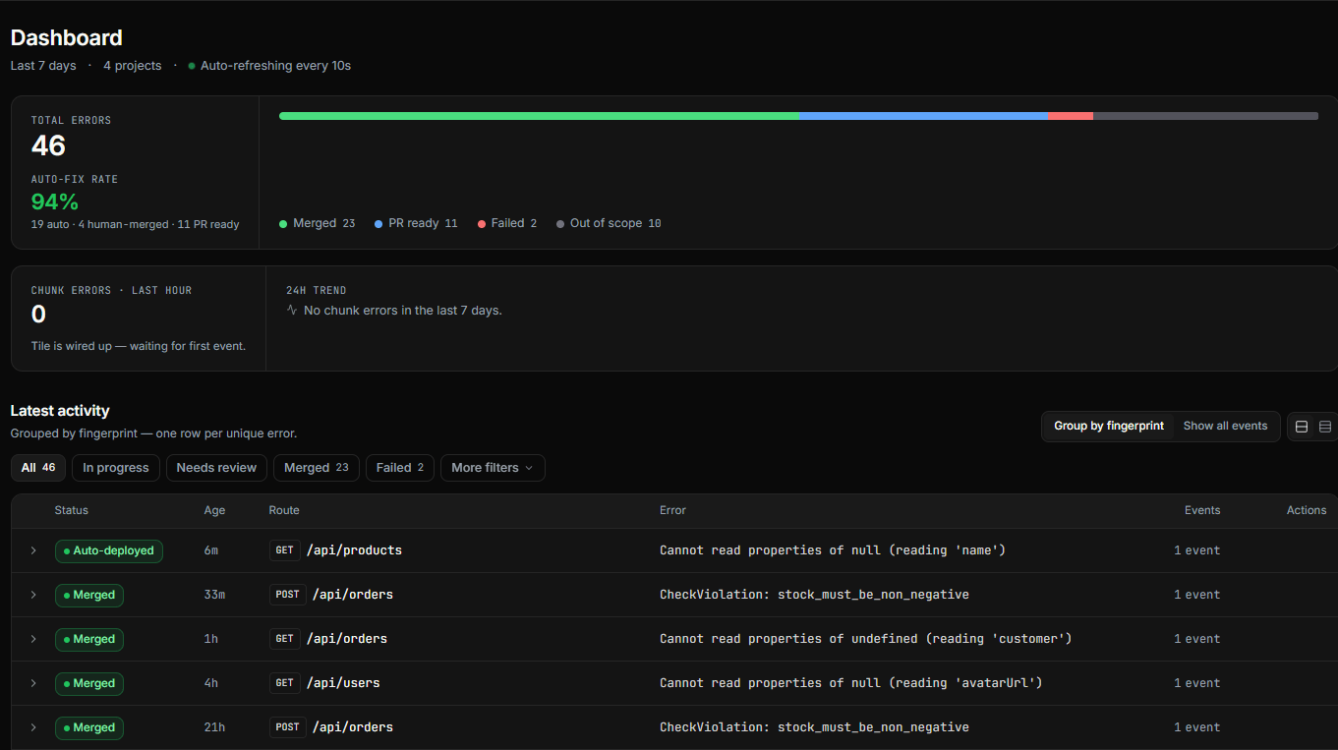1338x750 pixels.
Task: Click Merged badge in 21h row
Action: (x=89, y=727)
